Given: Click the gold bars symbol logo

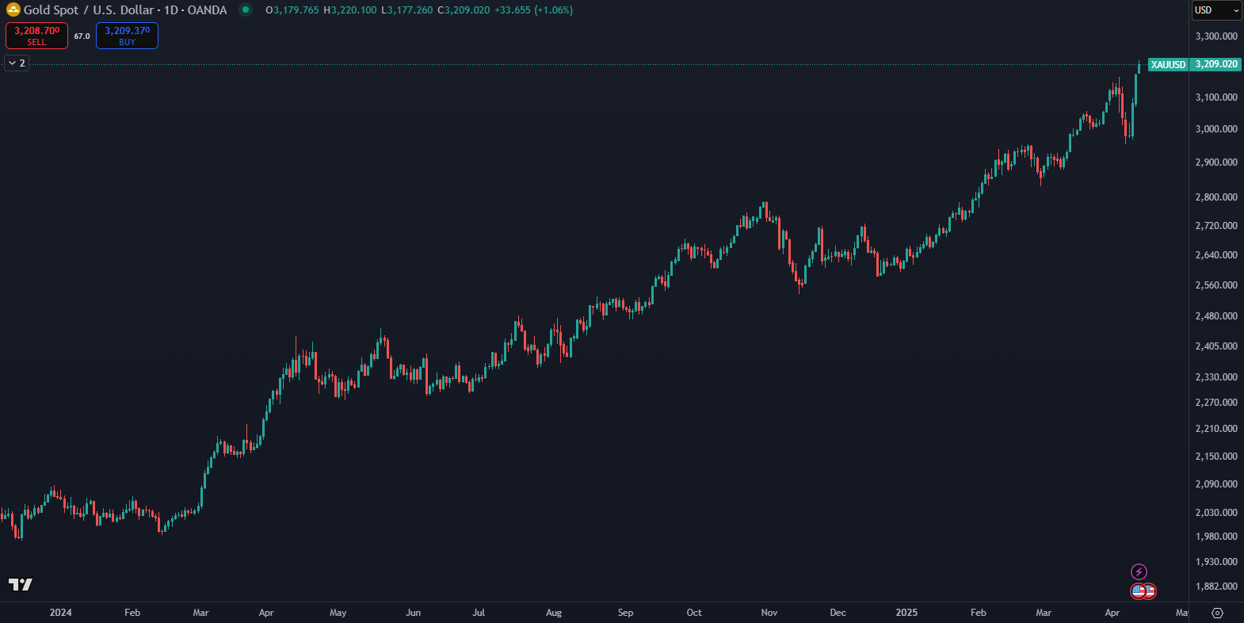Looking at the screenshot, I should coord(13,10).
